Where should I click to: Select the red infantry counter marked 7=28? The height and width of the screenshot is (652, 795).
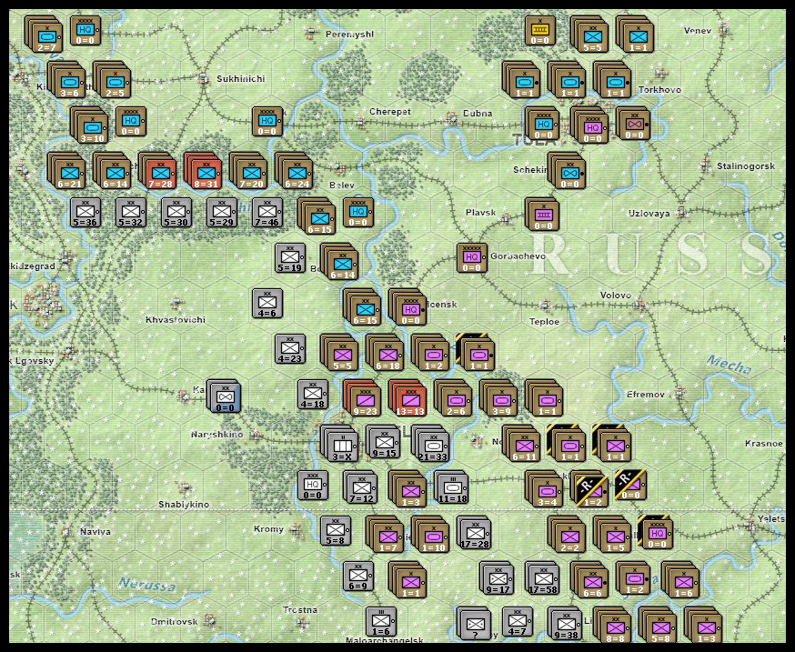[161, 174]
